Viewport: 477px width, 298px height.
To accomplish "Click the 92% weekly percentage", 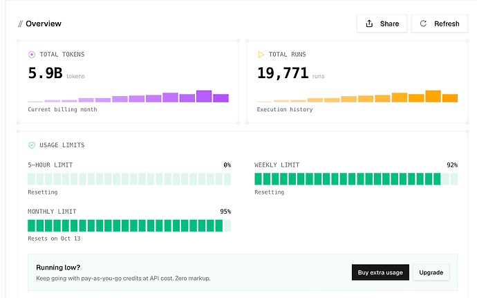I will tap(452, 165).
